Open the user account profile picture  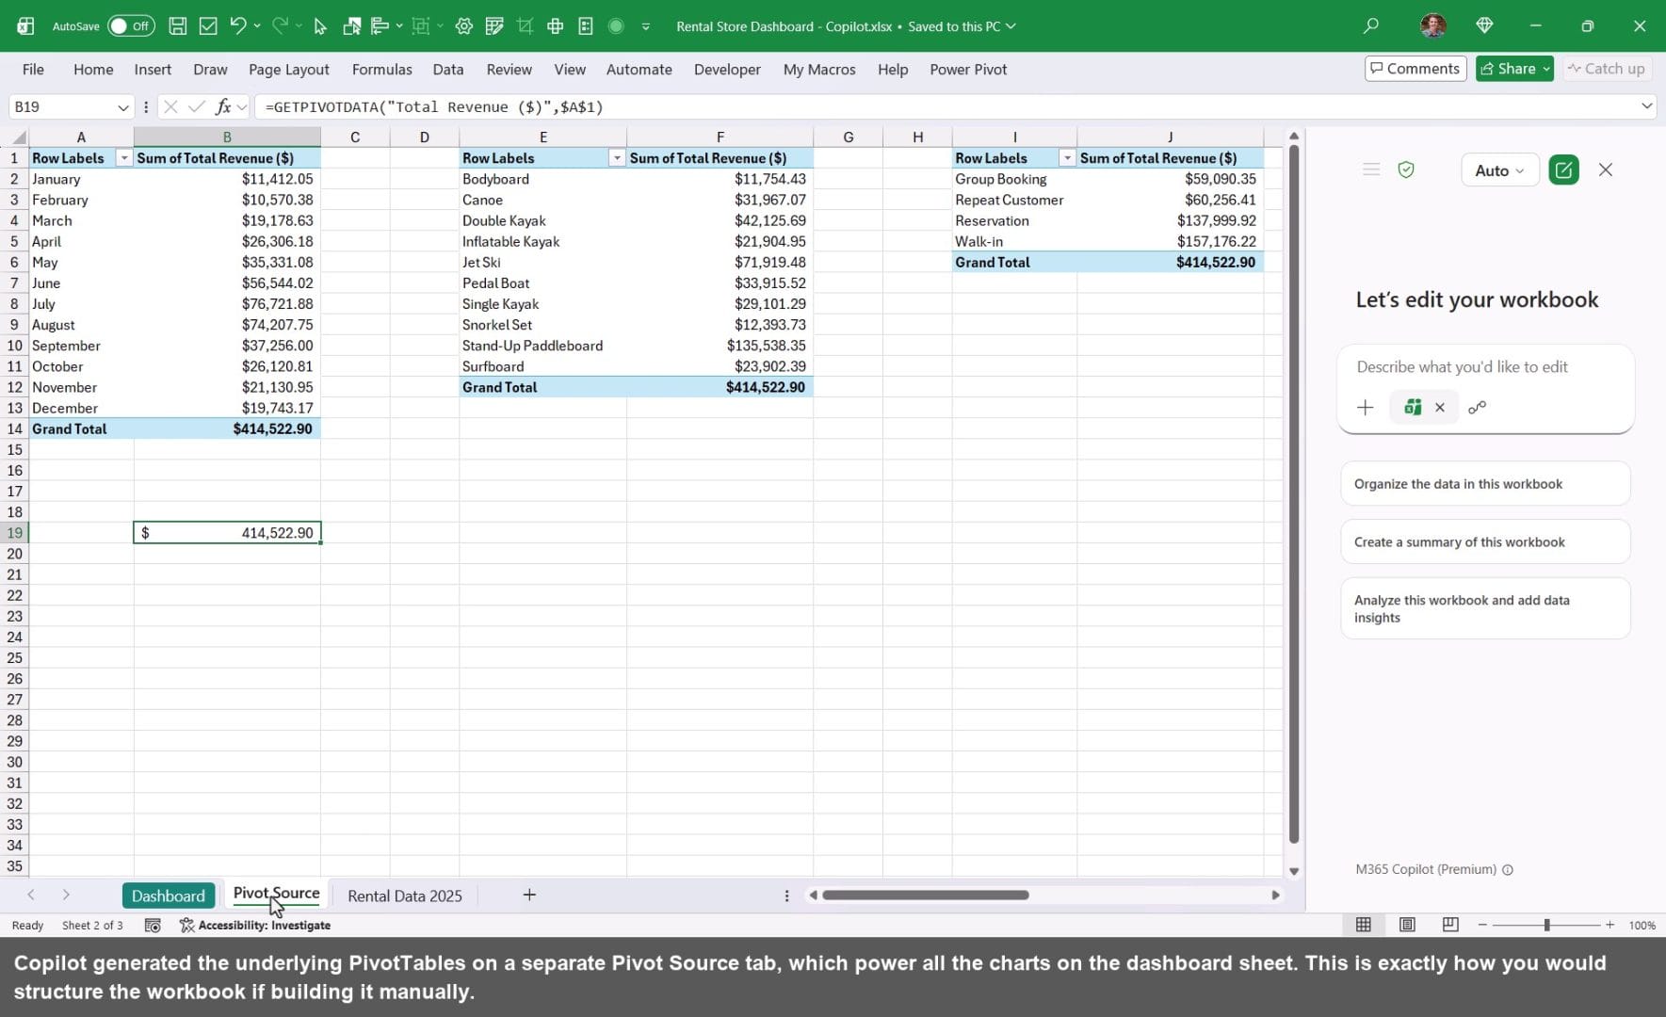pos(1433,26)
